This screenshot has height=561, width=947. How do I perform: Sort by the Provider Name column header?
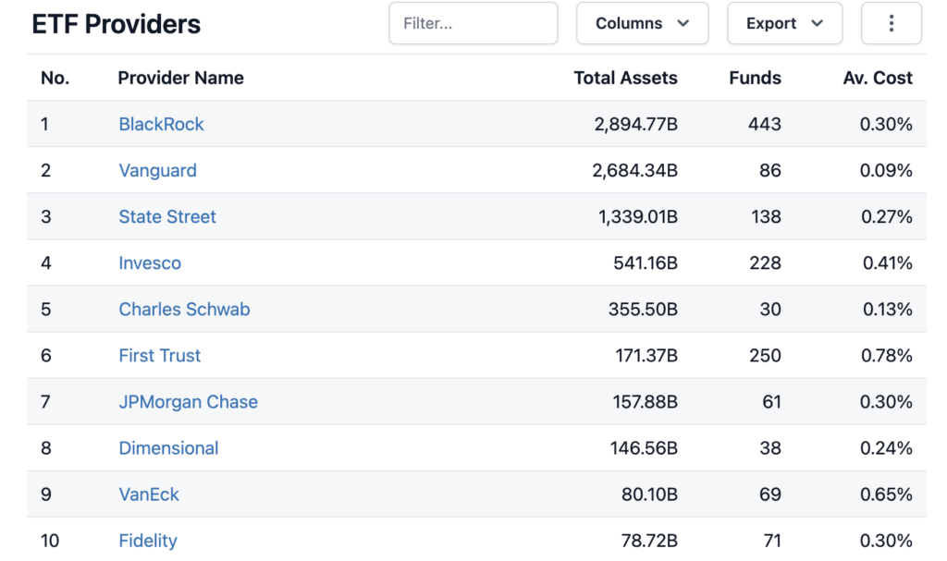(x=180, y=78)
